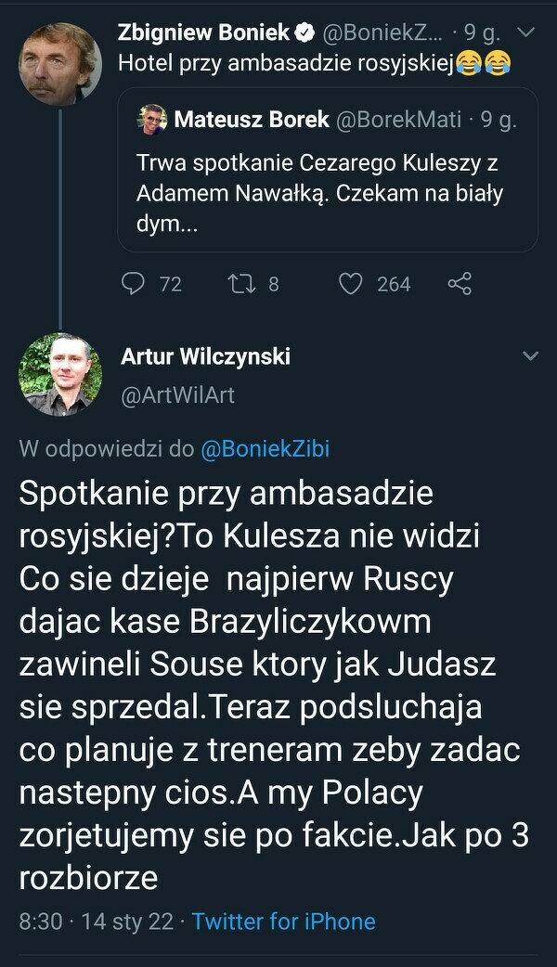Open the Twitter for iPhone link
The width and height of the screenshot is (557, 967).
(284, 922)
